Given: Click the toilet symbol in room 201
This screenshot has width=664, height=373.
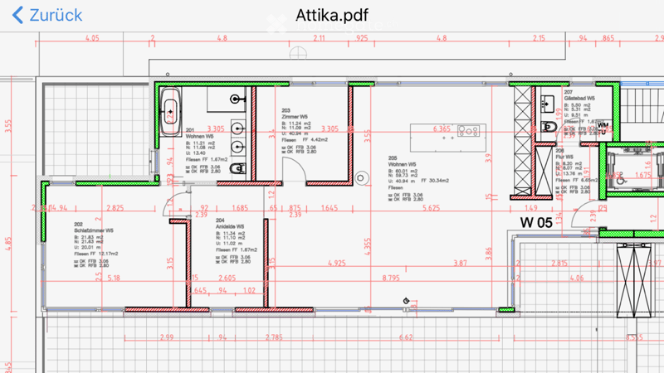Looking at the screenshot, I should tap(238, 169).
